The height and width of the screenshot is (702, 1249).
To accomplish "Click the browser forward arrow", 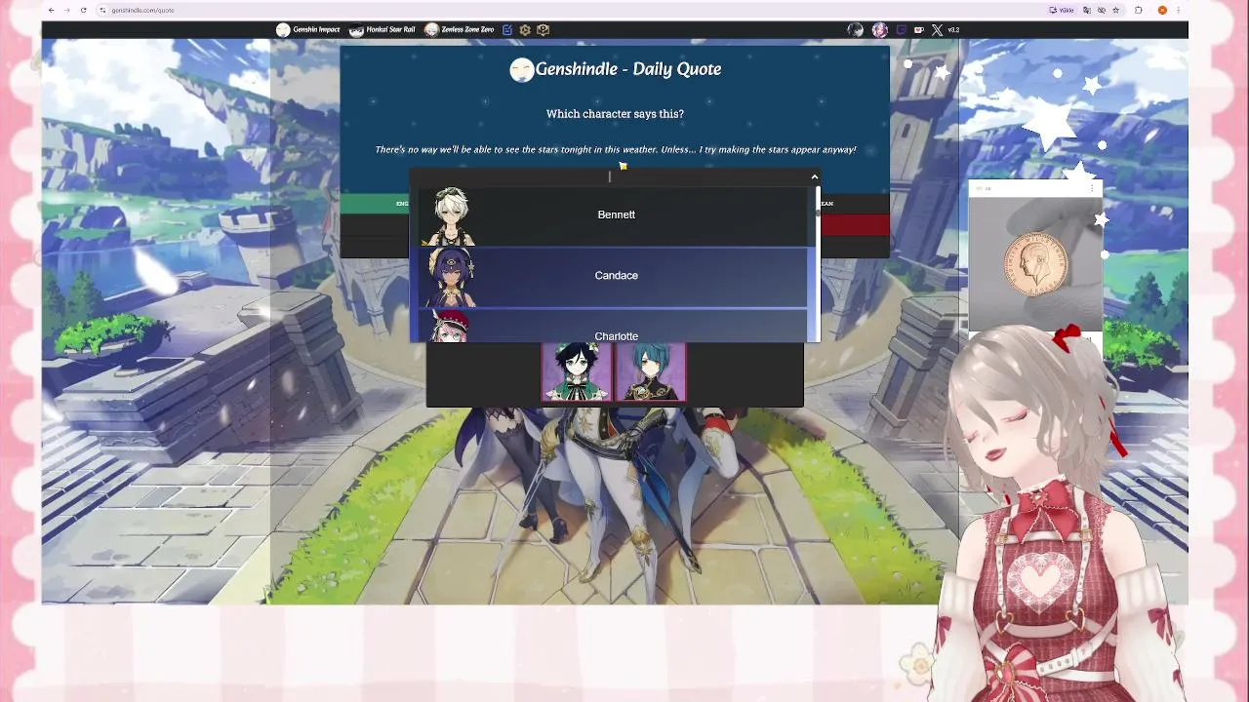I will tap(66, 10).
